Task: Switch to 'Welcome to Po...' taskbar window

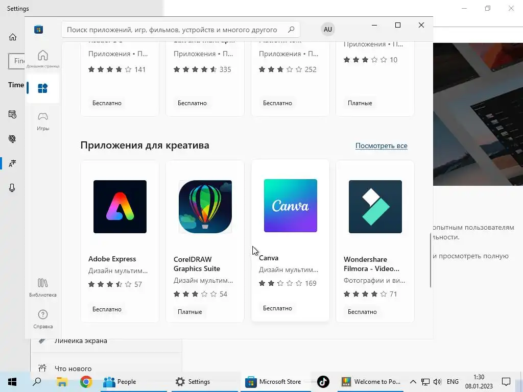Action: click(371, 382)
